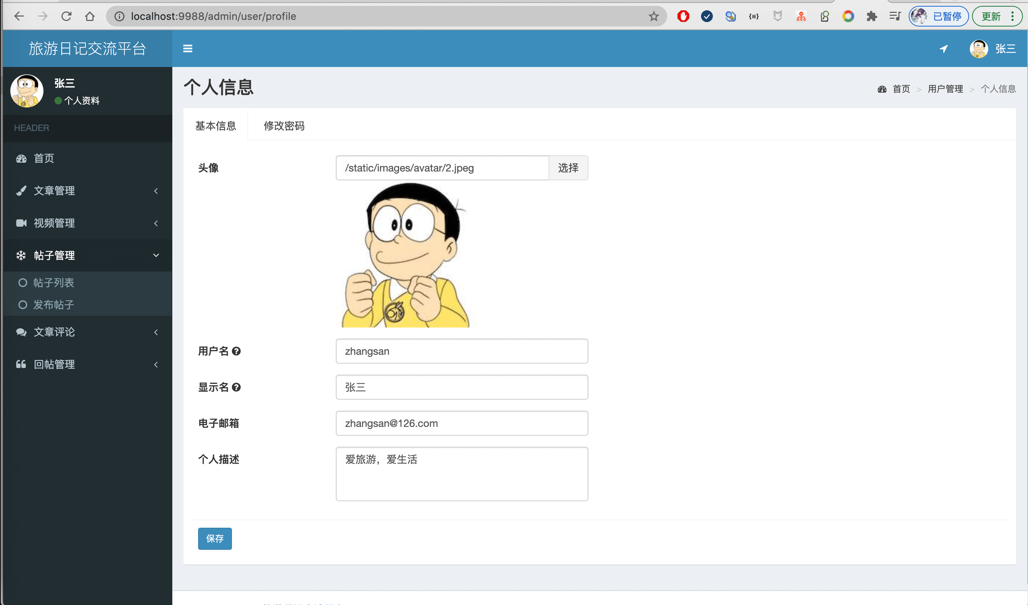
Task: Click the 选择 avatar button
Action: [x=568, y=167]
